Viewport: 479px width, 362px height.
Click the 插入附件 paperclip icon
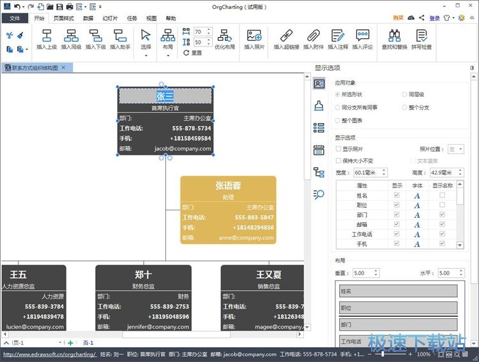(x=314, y=36)
